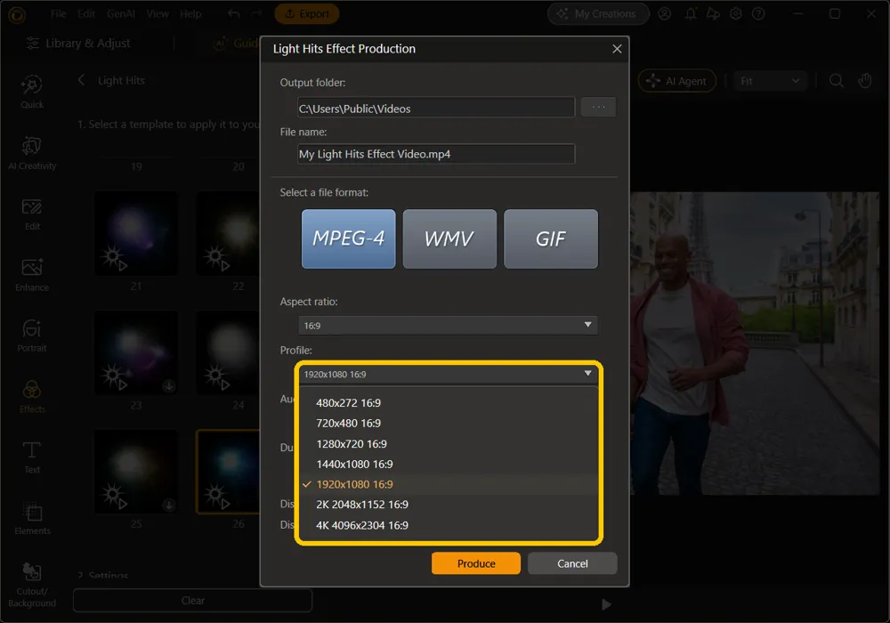Open the Effects panel icon

click(32, 397)
